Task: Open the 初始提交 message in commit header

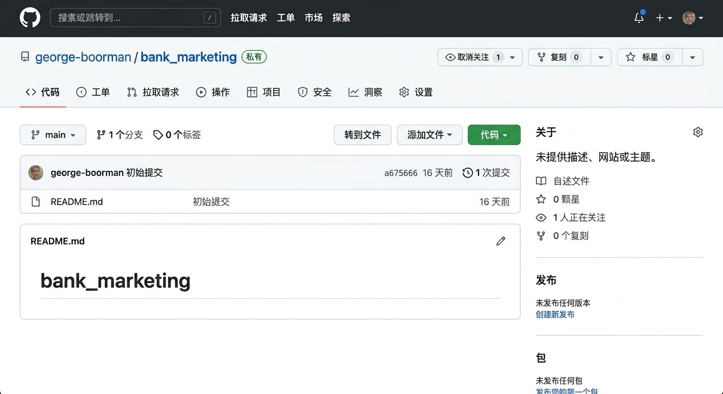Action: [144, 173]
